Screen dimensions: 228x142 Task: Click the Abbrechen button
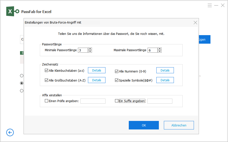[x=179, y=125]
